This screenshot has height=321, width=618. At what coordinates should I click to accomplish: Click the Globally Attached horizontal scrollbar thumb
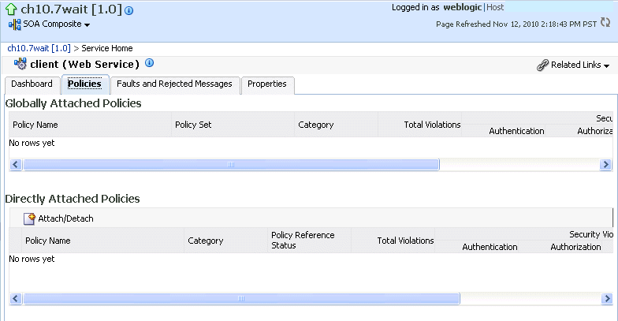click(232, 164)
